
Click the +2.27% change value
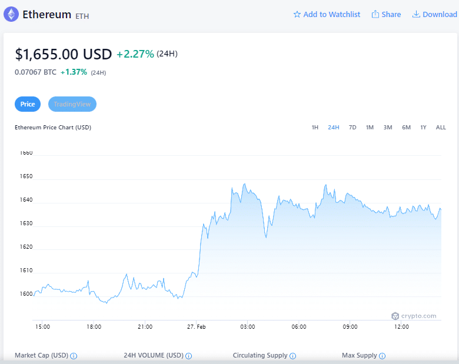pos(135,54)
